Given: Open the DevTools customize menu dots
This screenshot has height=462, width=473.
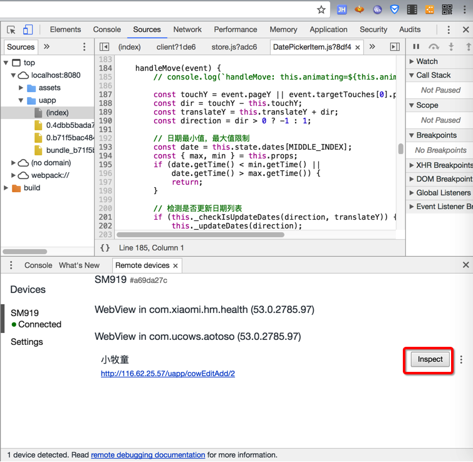Looking at the screenshot, I should [449, 30].
